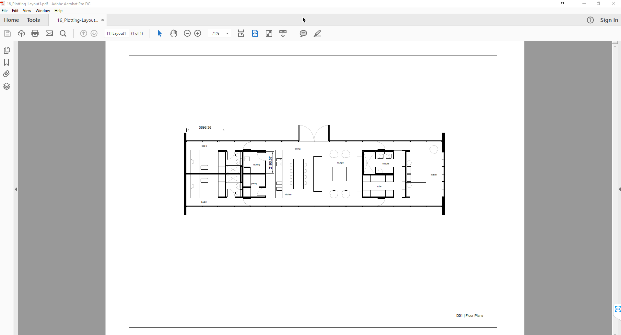Image resolution: width=621 pixels, height=335 pixels.
Task: Open the View menu
Action: click(x=27, y=10)
